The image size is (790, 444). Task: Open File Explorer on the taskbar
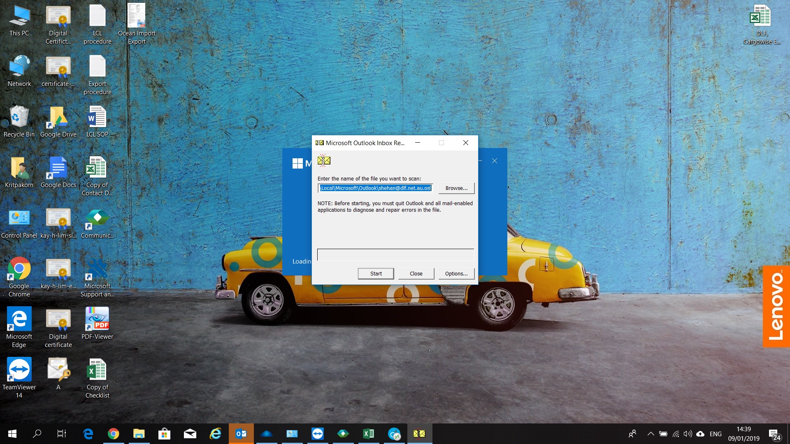coord(139,434)
